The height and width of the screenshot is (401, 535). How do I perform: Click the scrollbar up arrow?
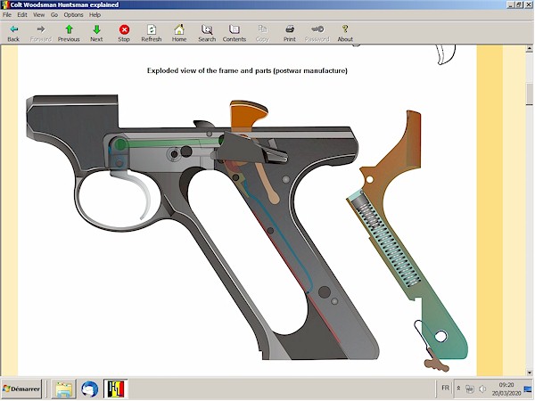point(529,49)
